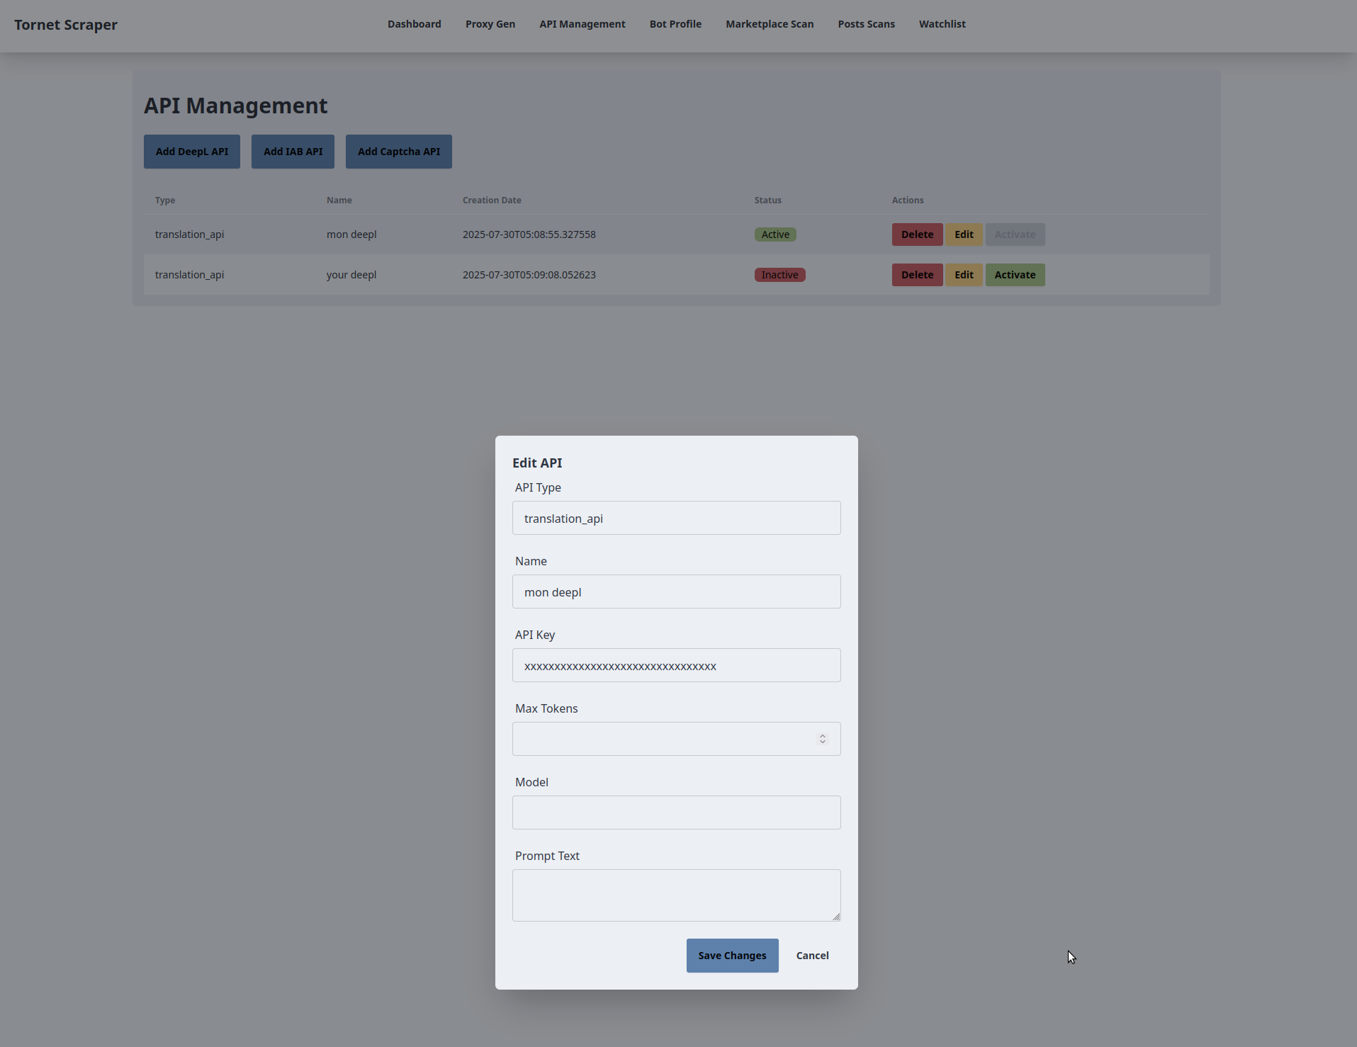Activate the your deepl API
The width and height of the screenshot is (1357, 1047).
coord(1015,274)
